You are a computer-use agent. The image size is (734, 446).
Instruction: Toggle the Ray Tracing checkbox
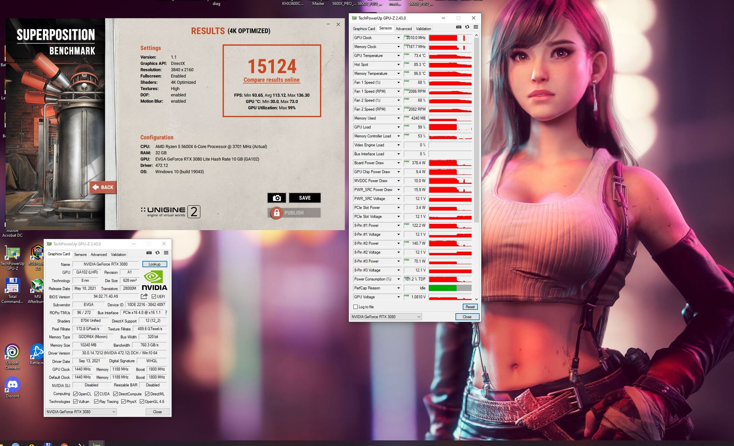click(96, 402)
